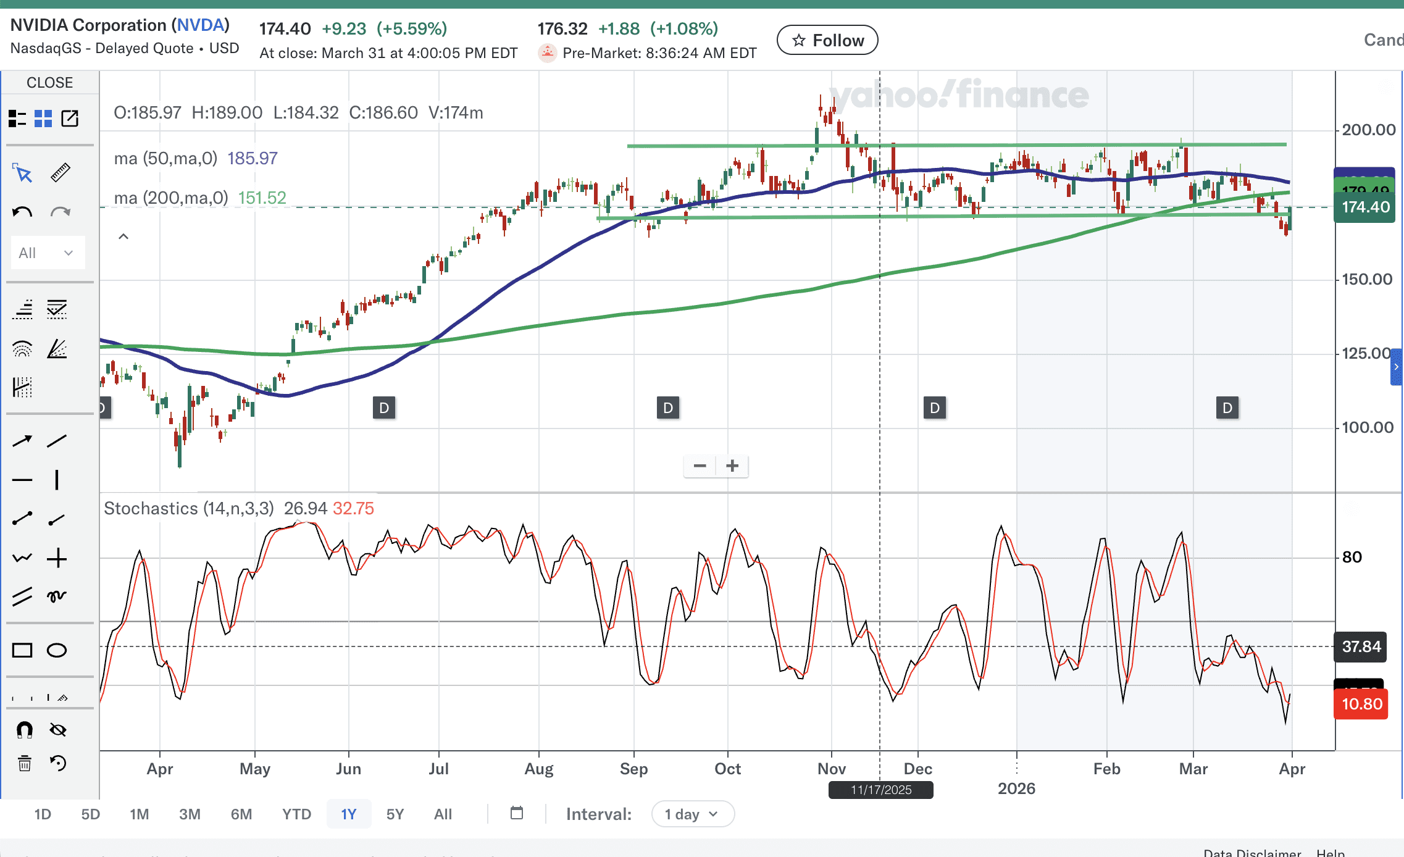This screenshot has width=1404, height=857.
Task: Toggle the magnet snap mode
Action: coord(24,730)
